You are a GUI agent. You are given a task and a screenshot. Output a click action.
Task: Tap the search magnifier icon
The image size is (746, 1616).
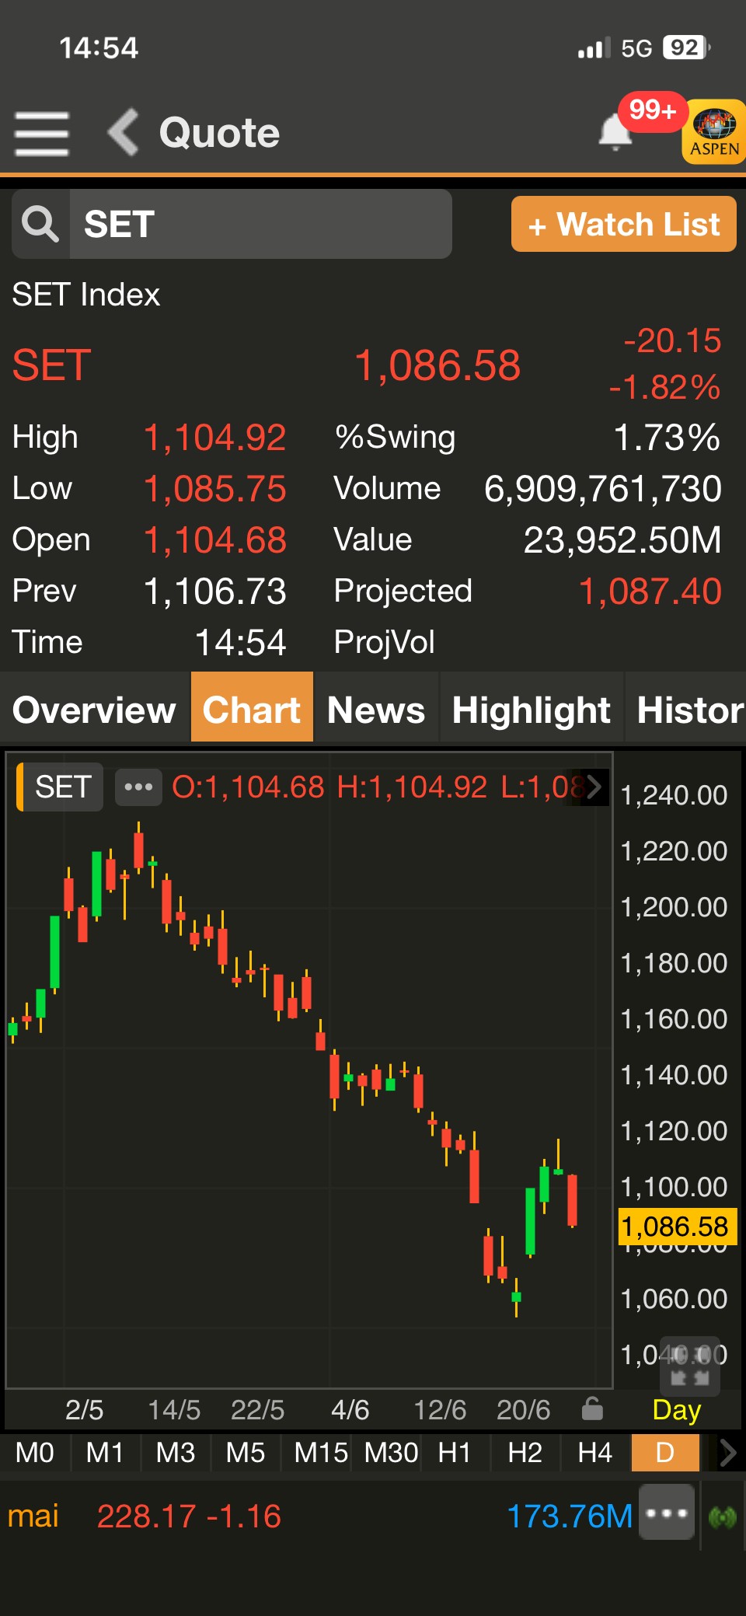40,224
